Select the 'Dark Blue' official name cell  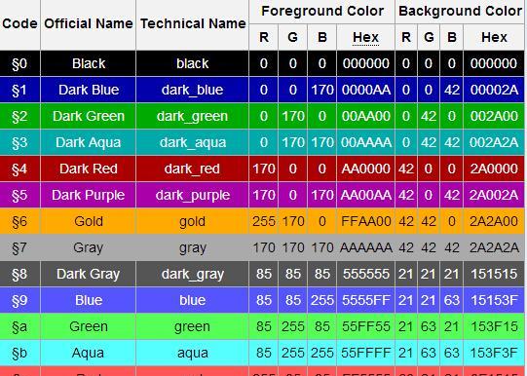[89, 90]
